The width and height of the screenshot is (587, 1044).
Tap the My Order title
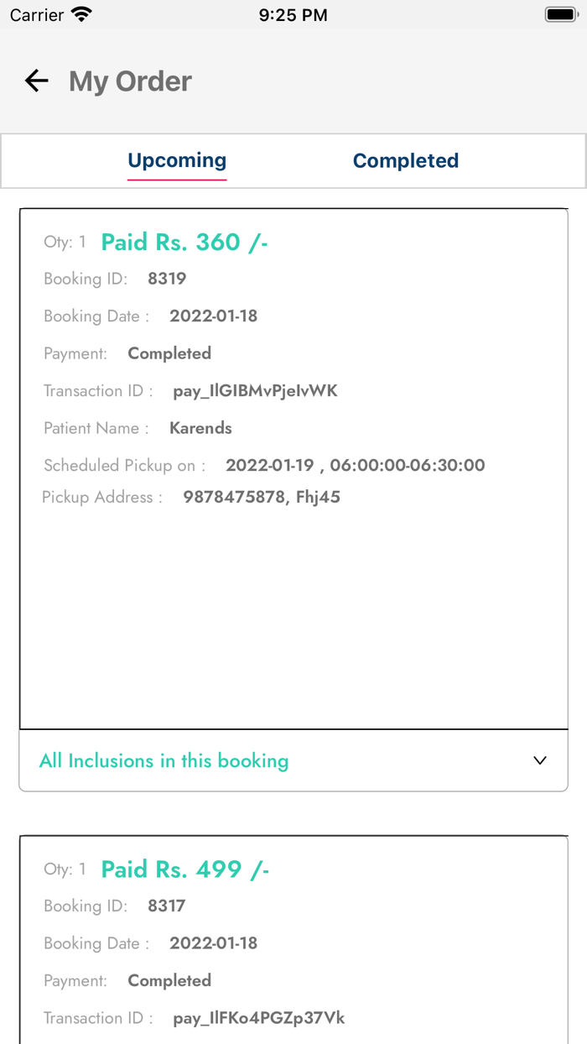pos(130,81)
